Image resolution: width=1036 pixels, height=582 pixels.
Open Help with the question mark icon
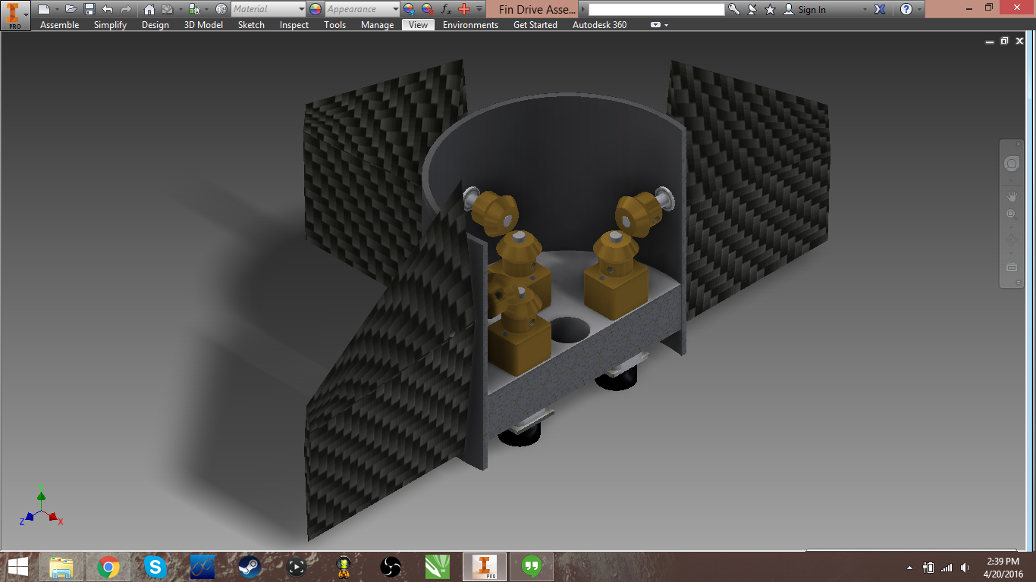(906, 9)
